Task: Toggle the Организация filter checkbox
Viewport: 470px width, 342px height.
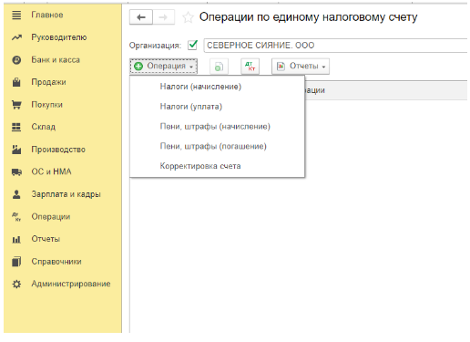Action: tap(192, 46)
